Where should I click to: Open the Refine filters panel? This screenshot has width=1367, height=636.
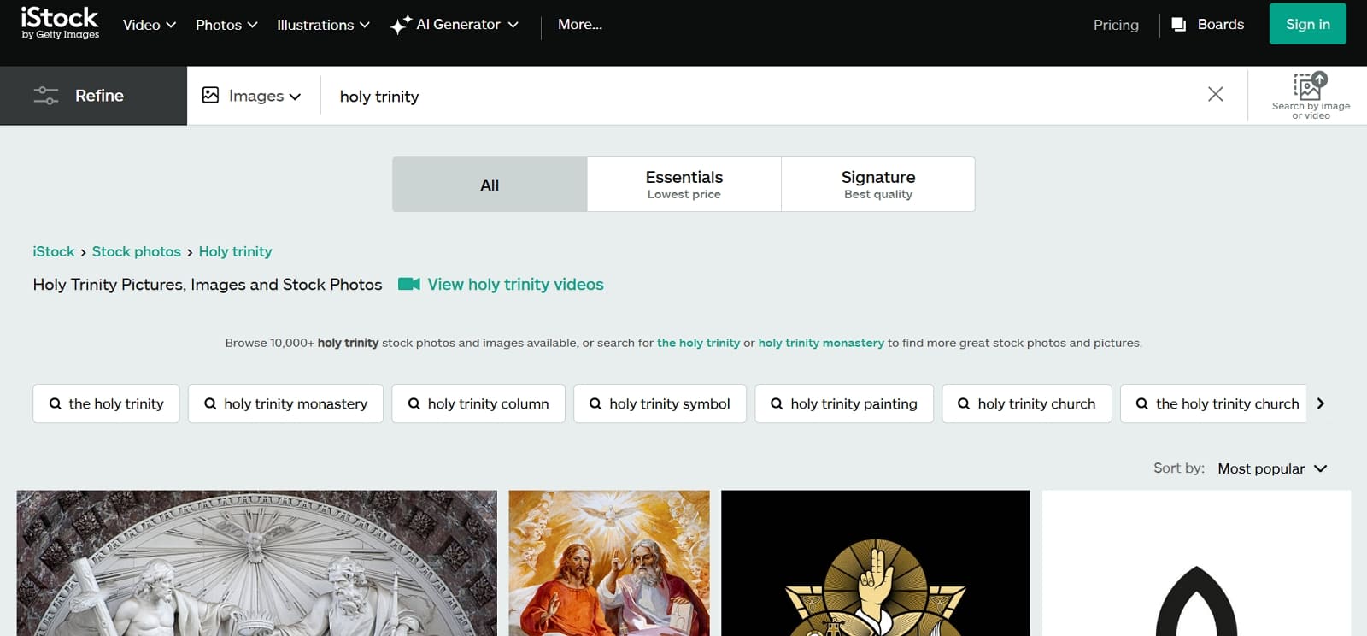93,96
